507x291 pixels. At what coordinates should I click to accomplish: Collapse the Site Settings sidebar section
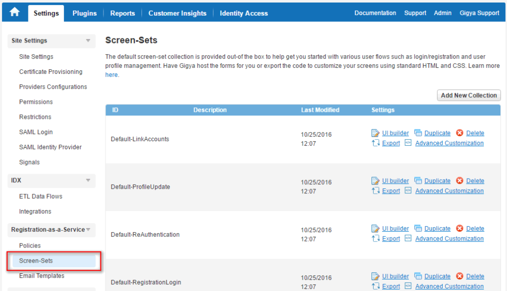point(88,40)
